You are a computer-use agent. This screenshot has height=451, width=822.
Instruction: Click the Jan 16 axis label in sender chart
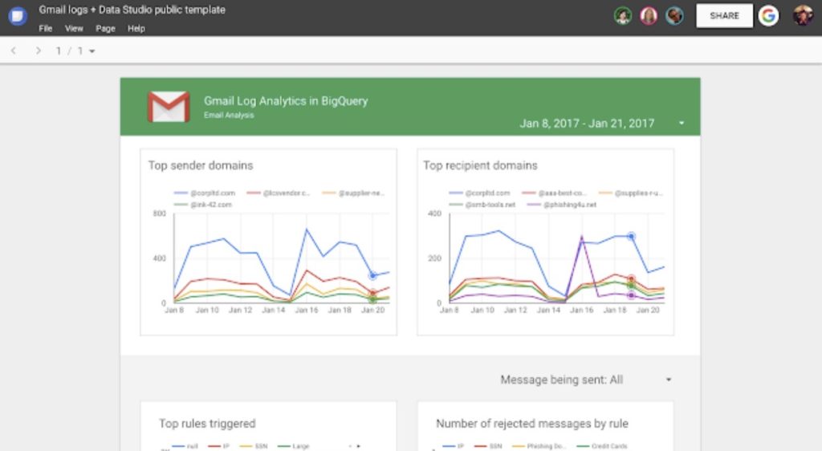306,310
